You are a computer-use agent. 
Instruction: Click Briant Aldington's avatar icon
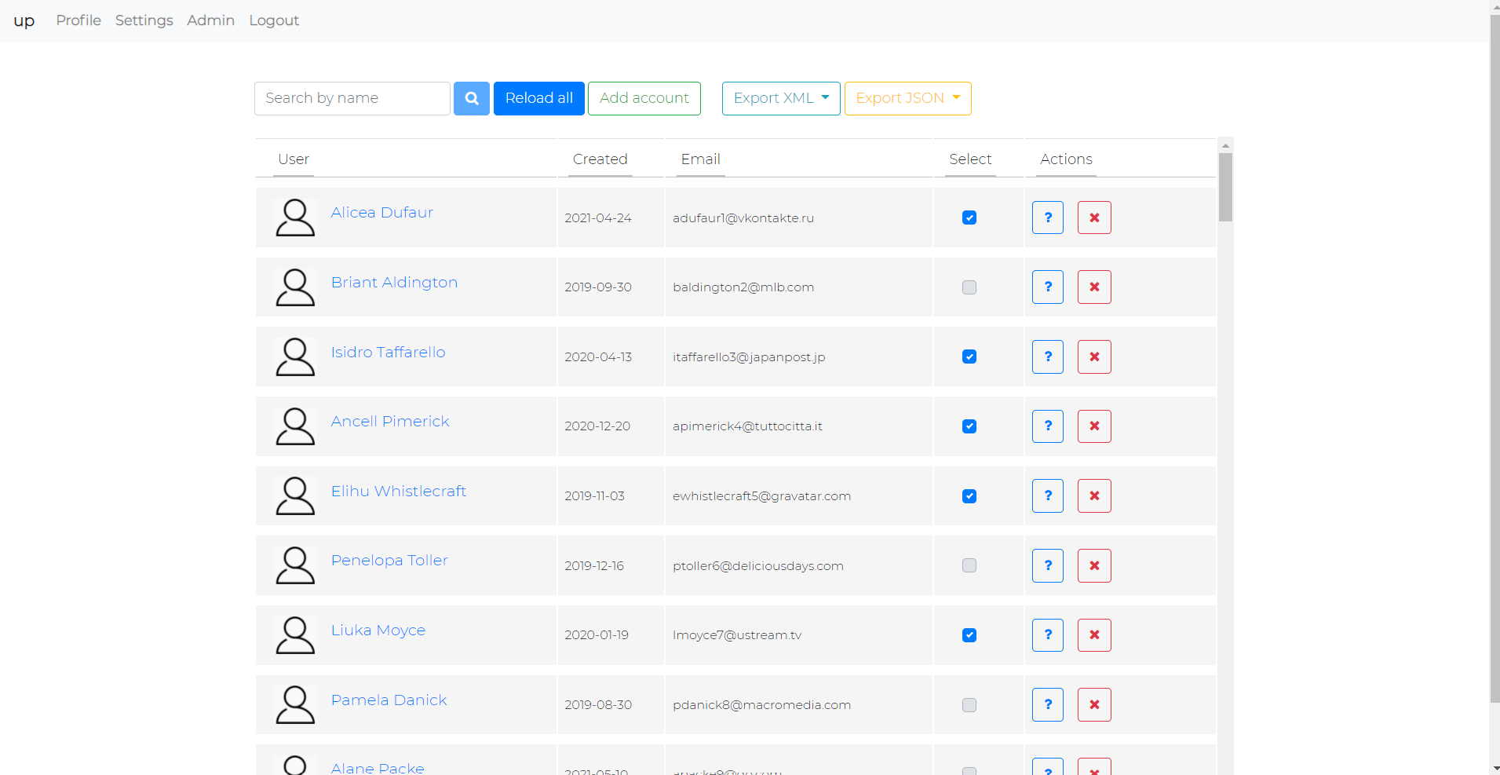click(x=295, y=287)
